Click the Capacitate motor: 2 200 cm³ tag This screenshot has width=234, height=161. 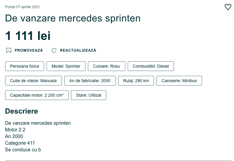37,95
